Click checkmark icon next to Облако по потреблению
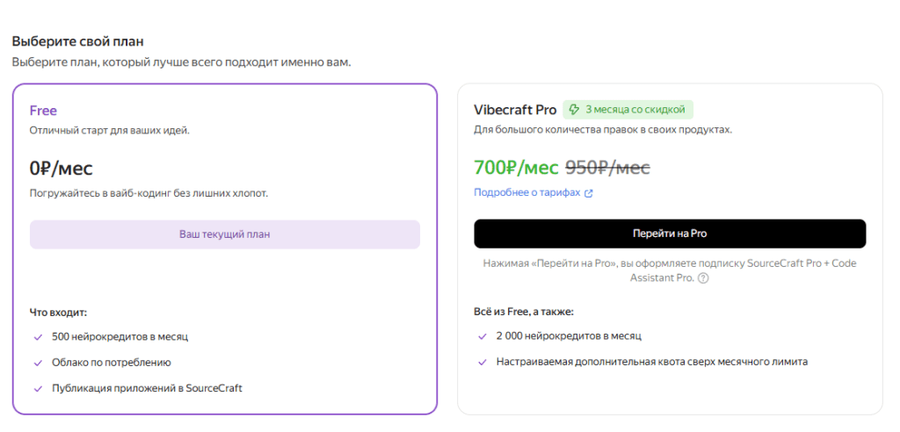Image resolution: width=900 pixels, height=432 pixels. click(39, 364)
